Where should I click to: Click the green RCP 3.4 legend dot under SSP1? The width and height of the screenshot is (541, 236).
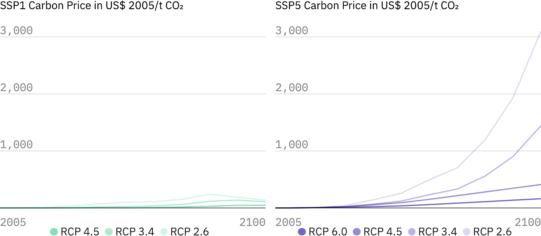(x=109, y=232)
